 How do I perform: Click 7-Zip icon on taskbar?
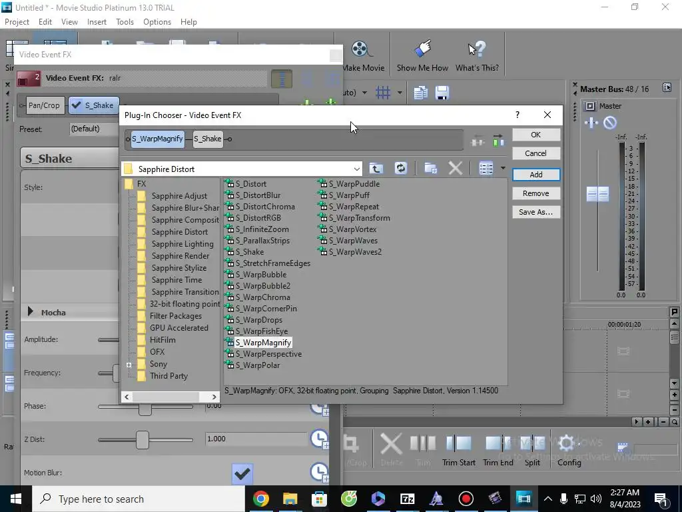[407, 499]
